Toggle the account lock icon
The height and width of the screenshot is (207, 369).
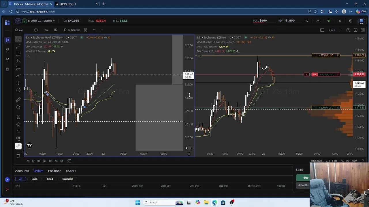[318, 21]
